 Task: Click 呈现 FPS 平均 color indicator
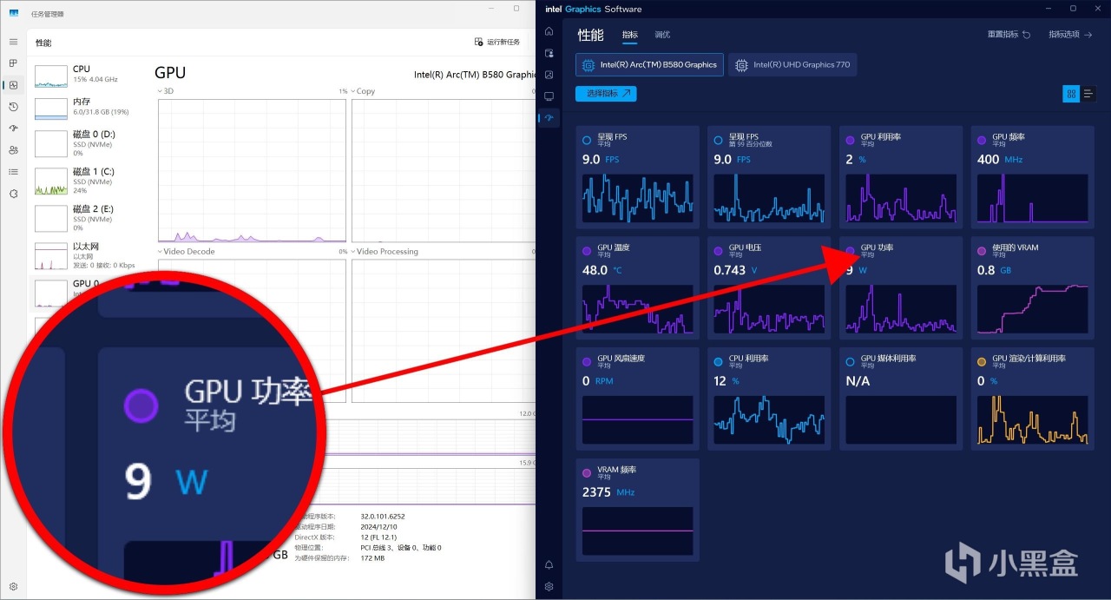[587, 140]
